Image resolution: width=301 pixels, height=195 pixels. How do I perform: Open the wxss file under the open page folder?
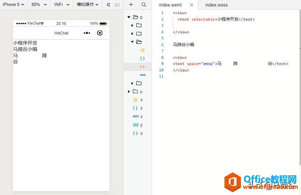142,75
